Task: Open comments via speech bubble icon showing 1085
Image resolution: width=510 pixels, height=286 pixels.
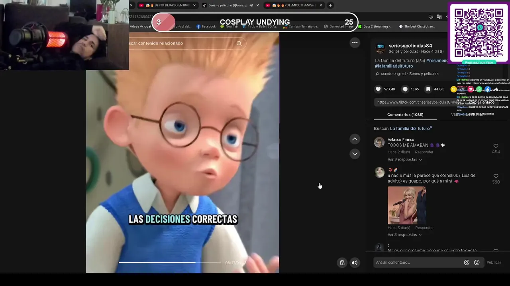Action: (x=405, y=89)
